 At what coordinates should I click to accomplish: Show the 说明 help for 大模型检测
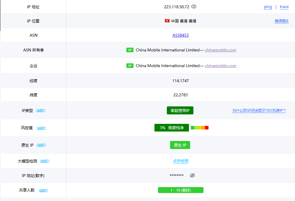[x=45, y=161]
